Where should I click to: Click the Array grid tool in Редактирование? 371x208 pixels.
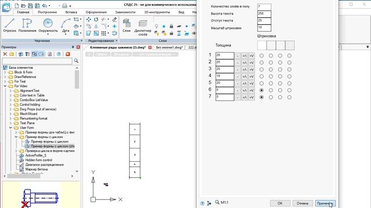[104, 34]
